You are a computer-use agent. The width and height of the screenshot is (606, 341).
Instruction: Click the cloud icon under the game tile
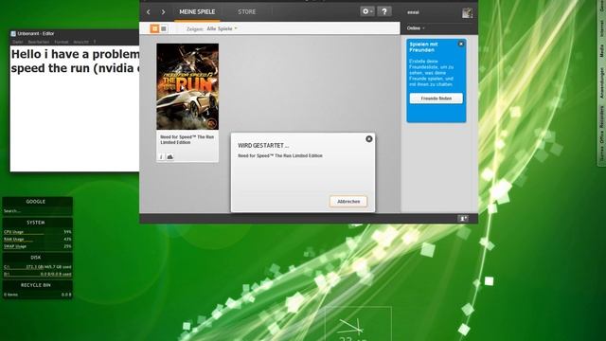coord(170,156)
